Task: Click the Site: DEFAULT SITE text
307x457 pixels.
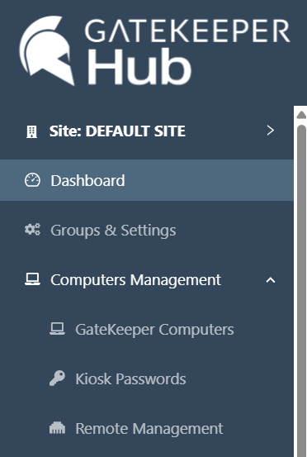Action: click(117, 131)
